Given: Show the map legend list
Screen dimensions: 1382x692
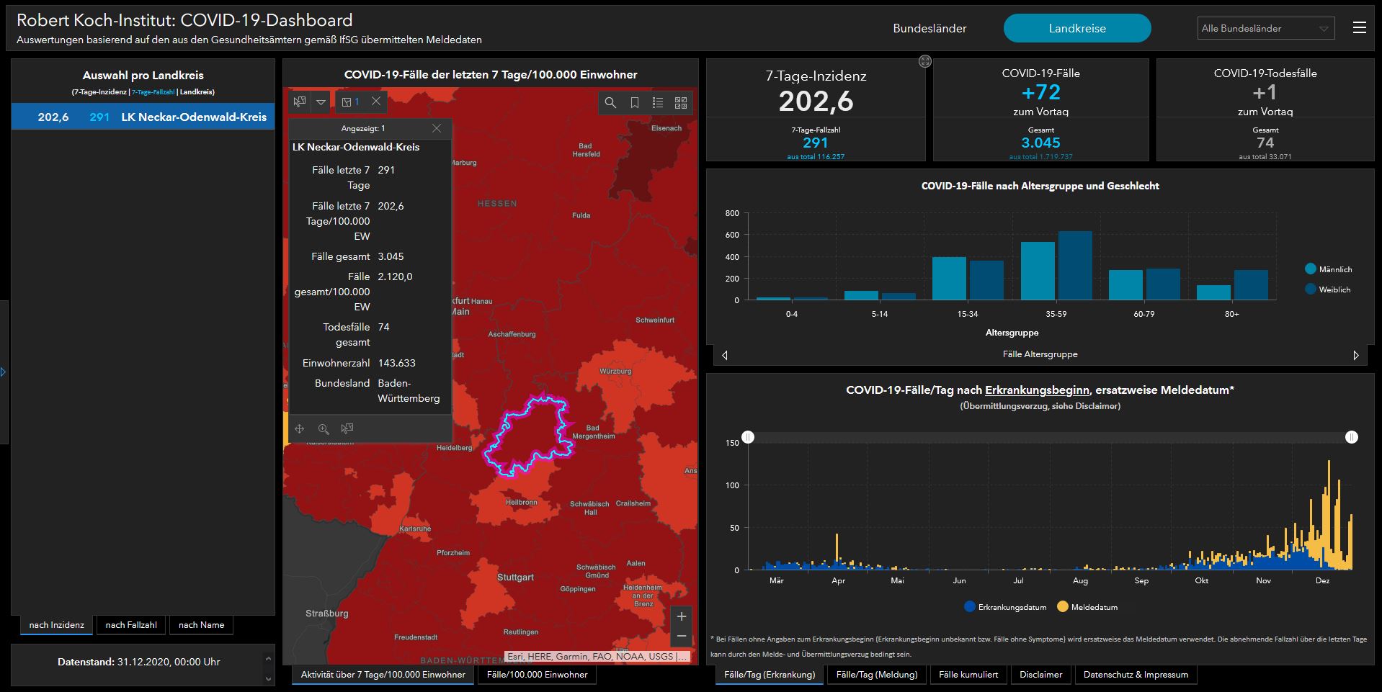Looking at the screenshot, I should [657, 103].
